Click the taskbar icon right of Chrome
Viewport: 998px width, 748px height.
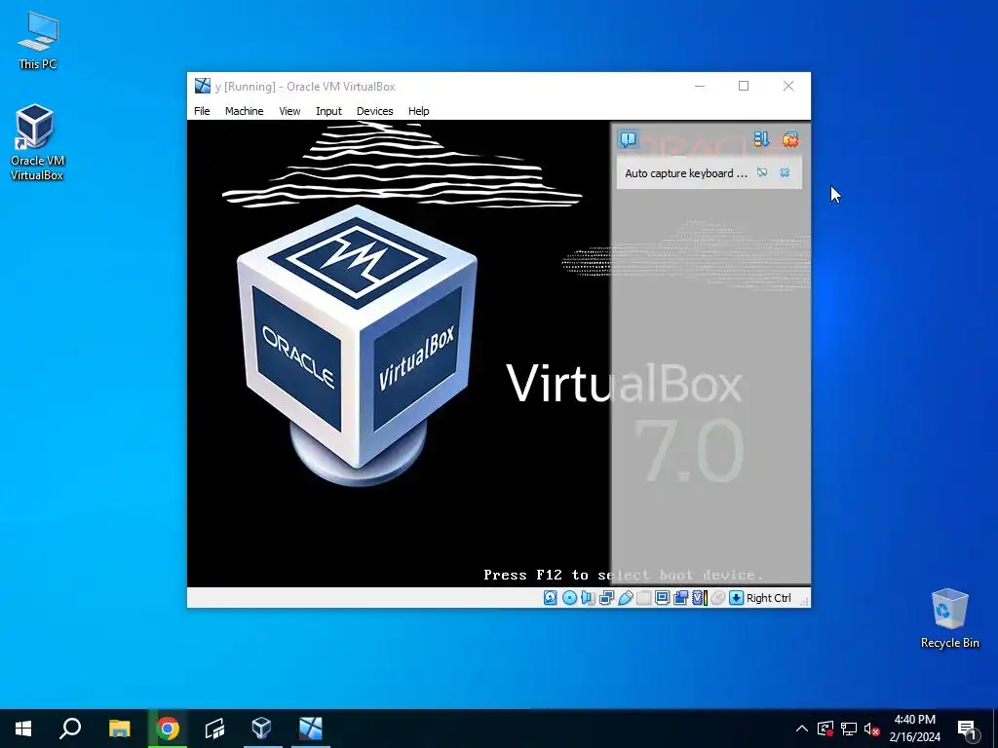pos(215,729)
